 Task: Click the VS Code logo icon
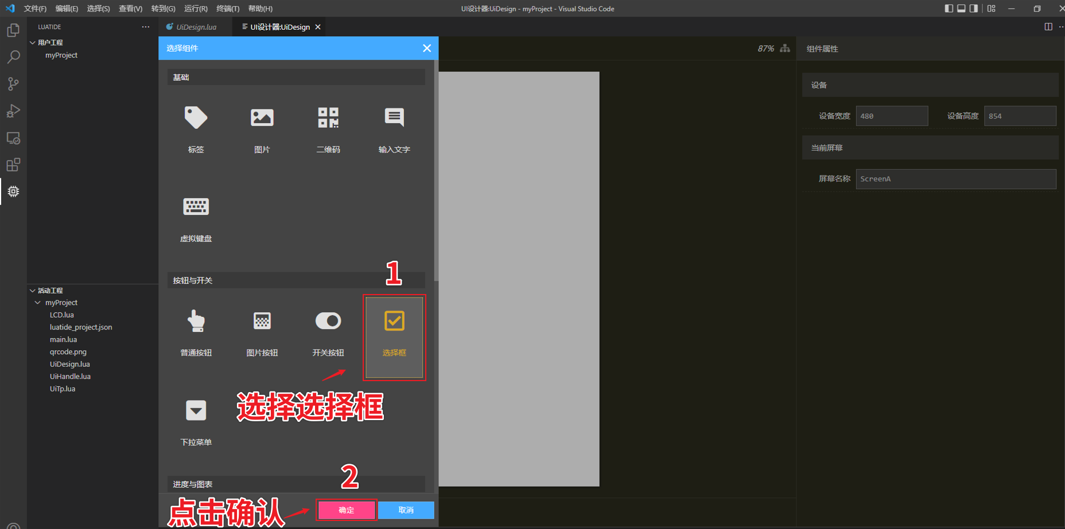pos(10,9)
